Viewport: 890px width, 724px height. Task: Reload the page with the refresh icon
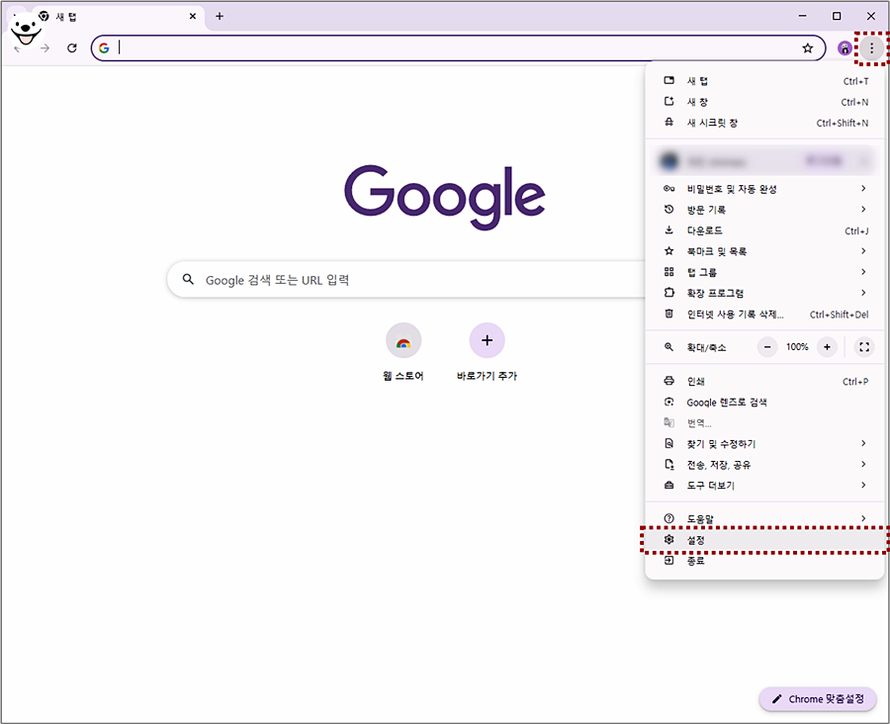tap(72, 48)
